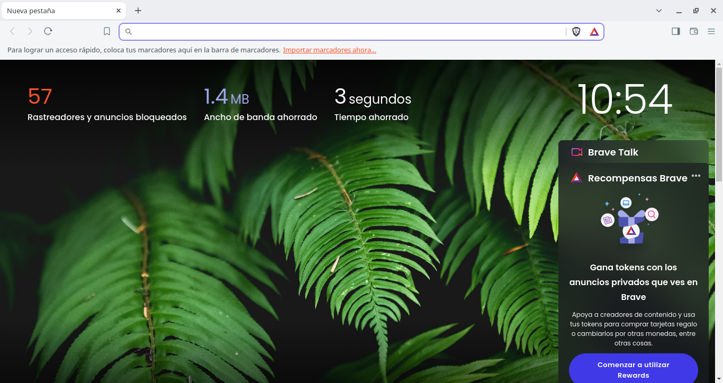This screenshot has height=383, width=723.
Task: Open the tab search dropdown arrow
Action: point(659,11)
